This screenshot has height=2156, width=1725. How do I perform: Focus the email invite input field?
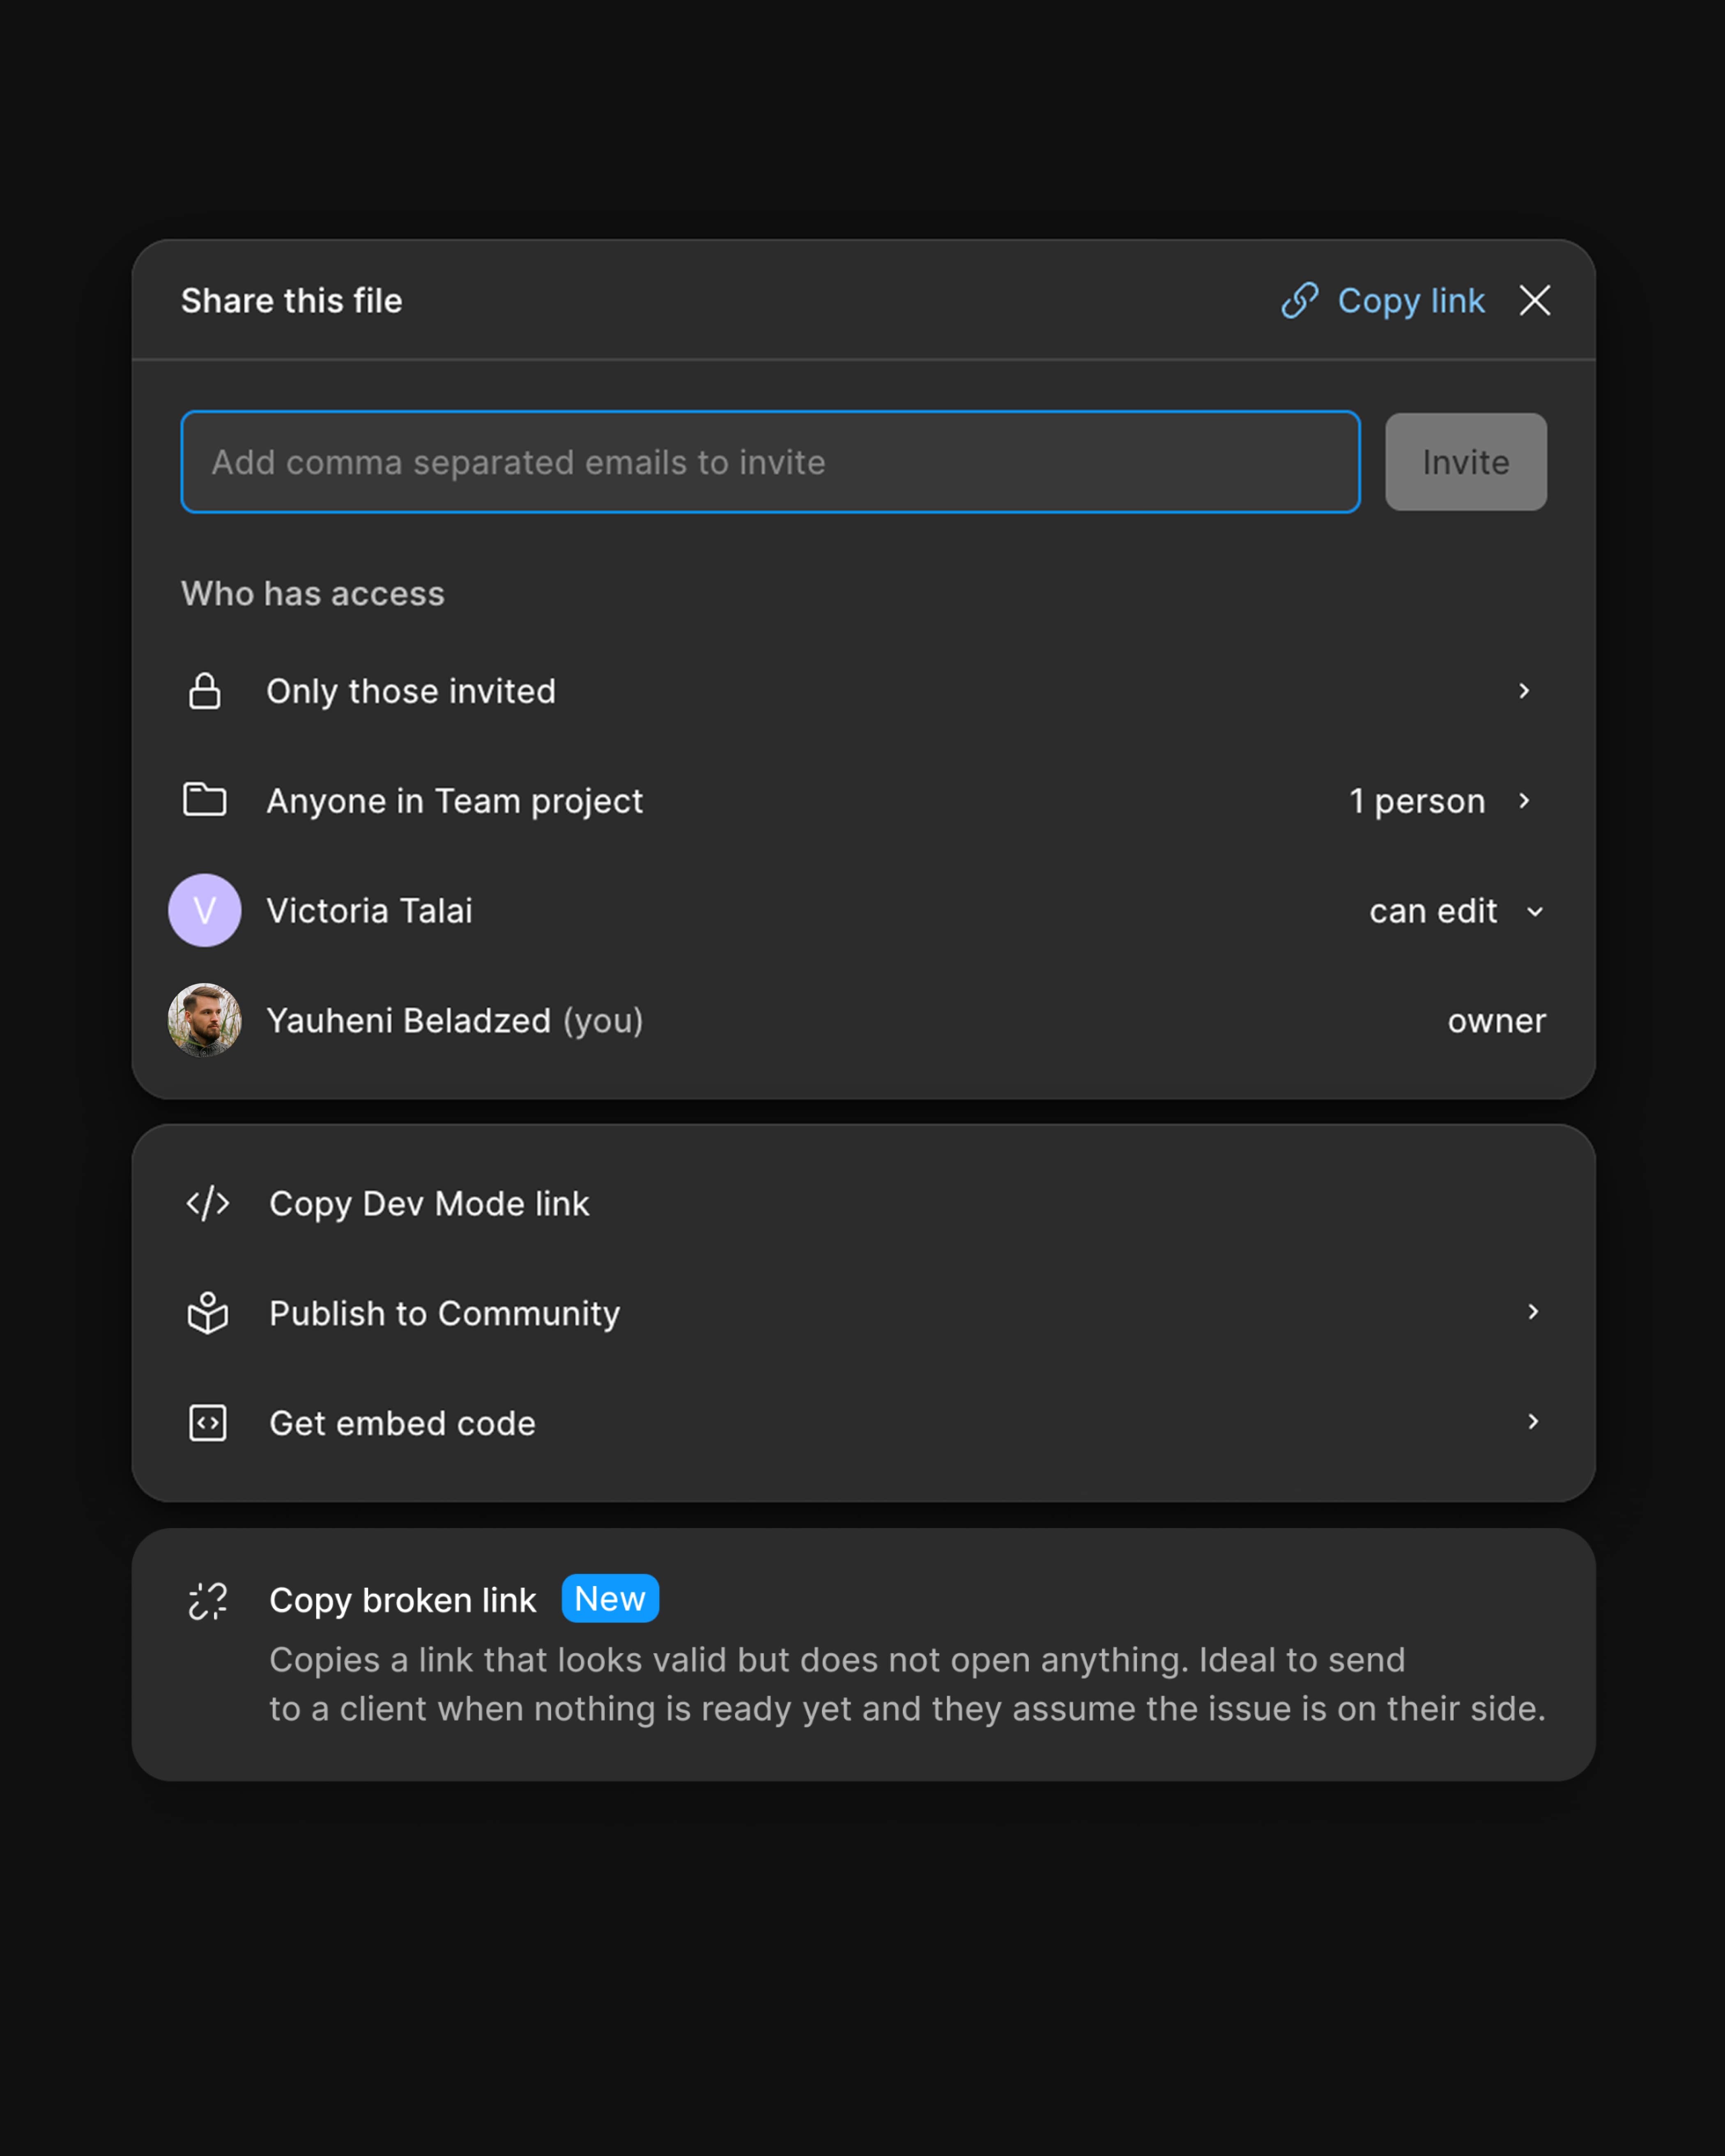tap(770, 462)
